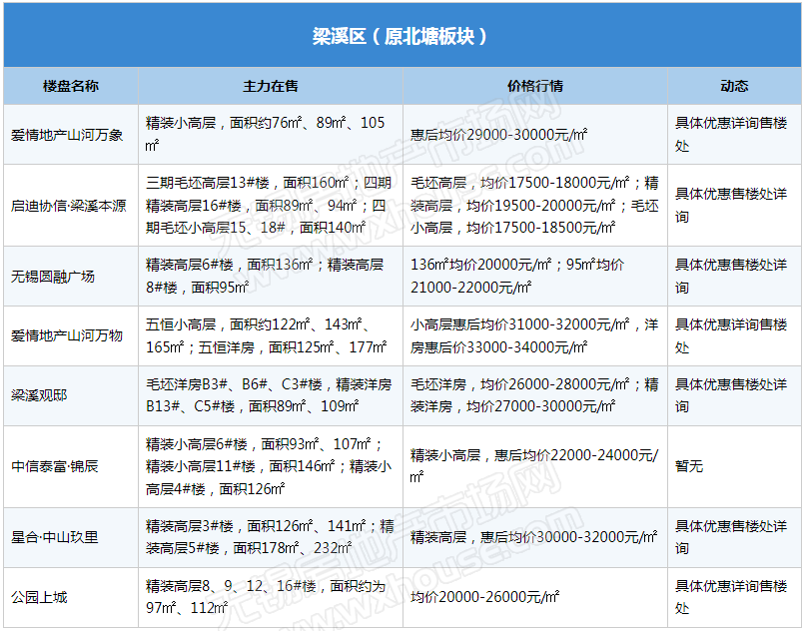
Task: Click the 价格行情 column header
Action: coord(535,86)
